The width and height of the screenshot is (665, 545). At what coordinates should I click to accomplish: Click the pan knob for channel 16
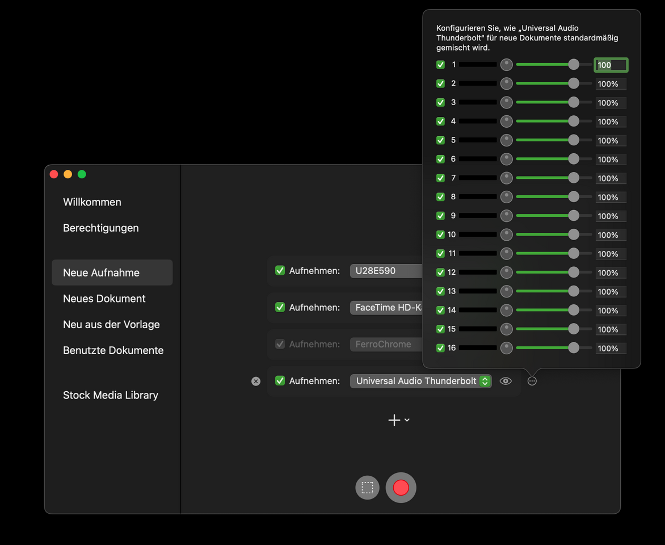506,348
